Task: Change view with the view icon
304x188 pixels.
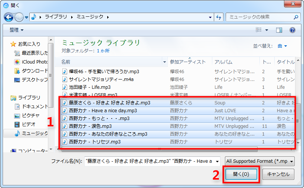Action: click(259, 30)
